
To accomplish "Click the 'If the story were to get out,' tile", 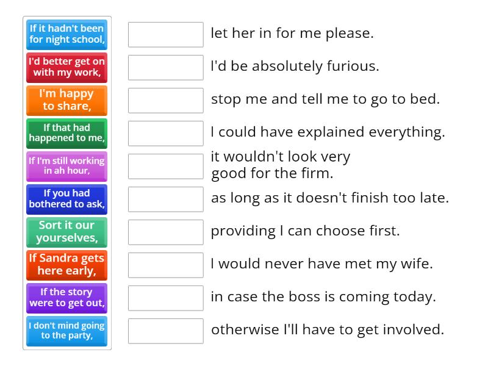I will click(x=66, y=298).
